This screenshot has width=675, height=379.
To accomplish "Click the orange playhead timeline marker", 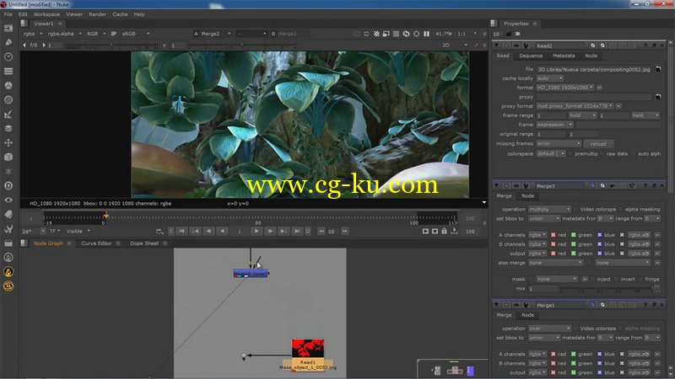I will tap(106, 215).
